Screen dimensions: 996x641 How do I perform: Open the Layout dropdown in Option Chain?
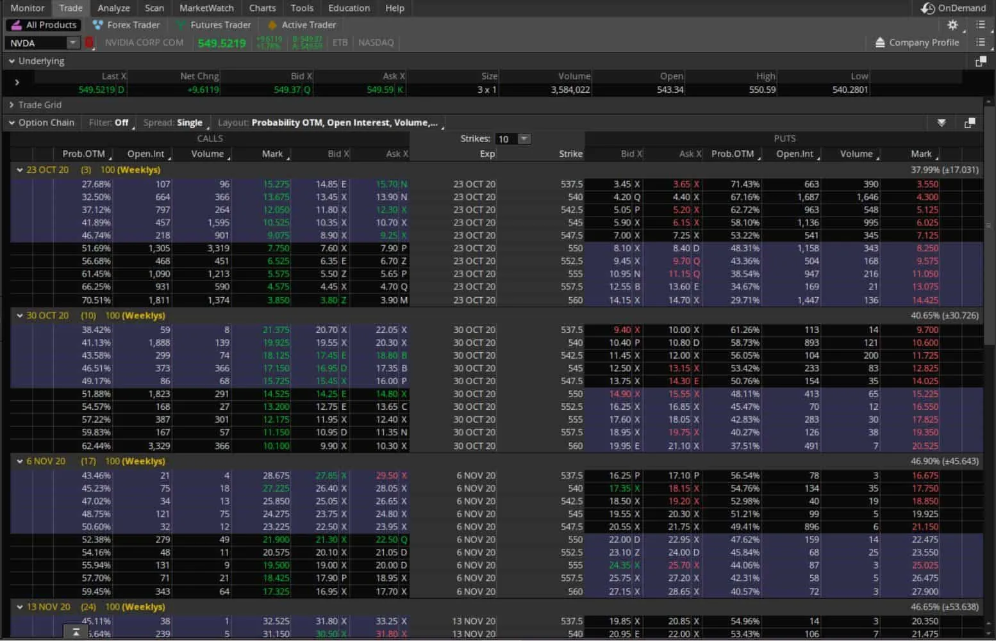329,122
